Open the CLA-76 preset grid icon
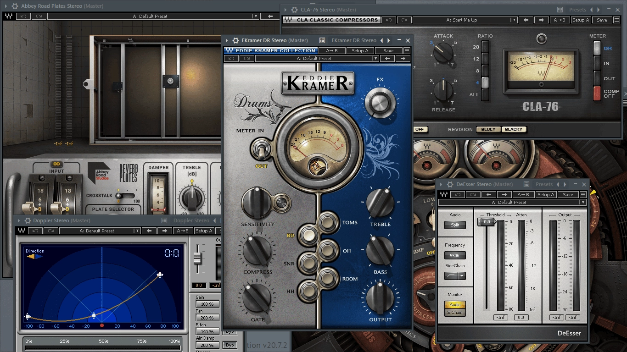 (560, 10)
